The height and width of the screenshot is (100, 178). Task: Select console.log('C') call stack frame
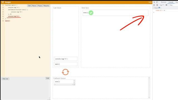(66, 59)
